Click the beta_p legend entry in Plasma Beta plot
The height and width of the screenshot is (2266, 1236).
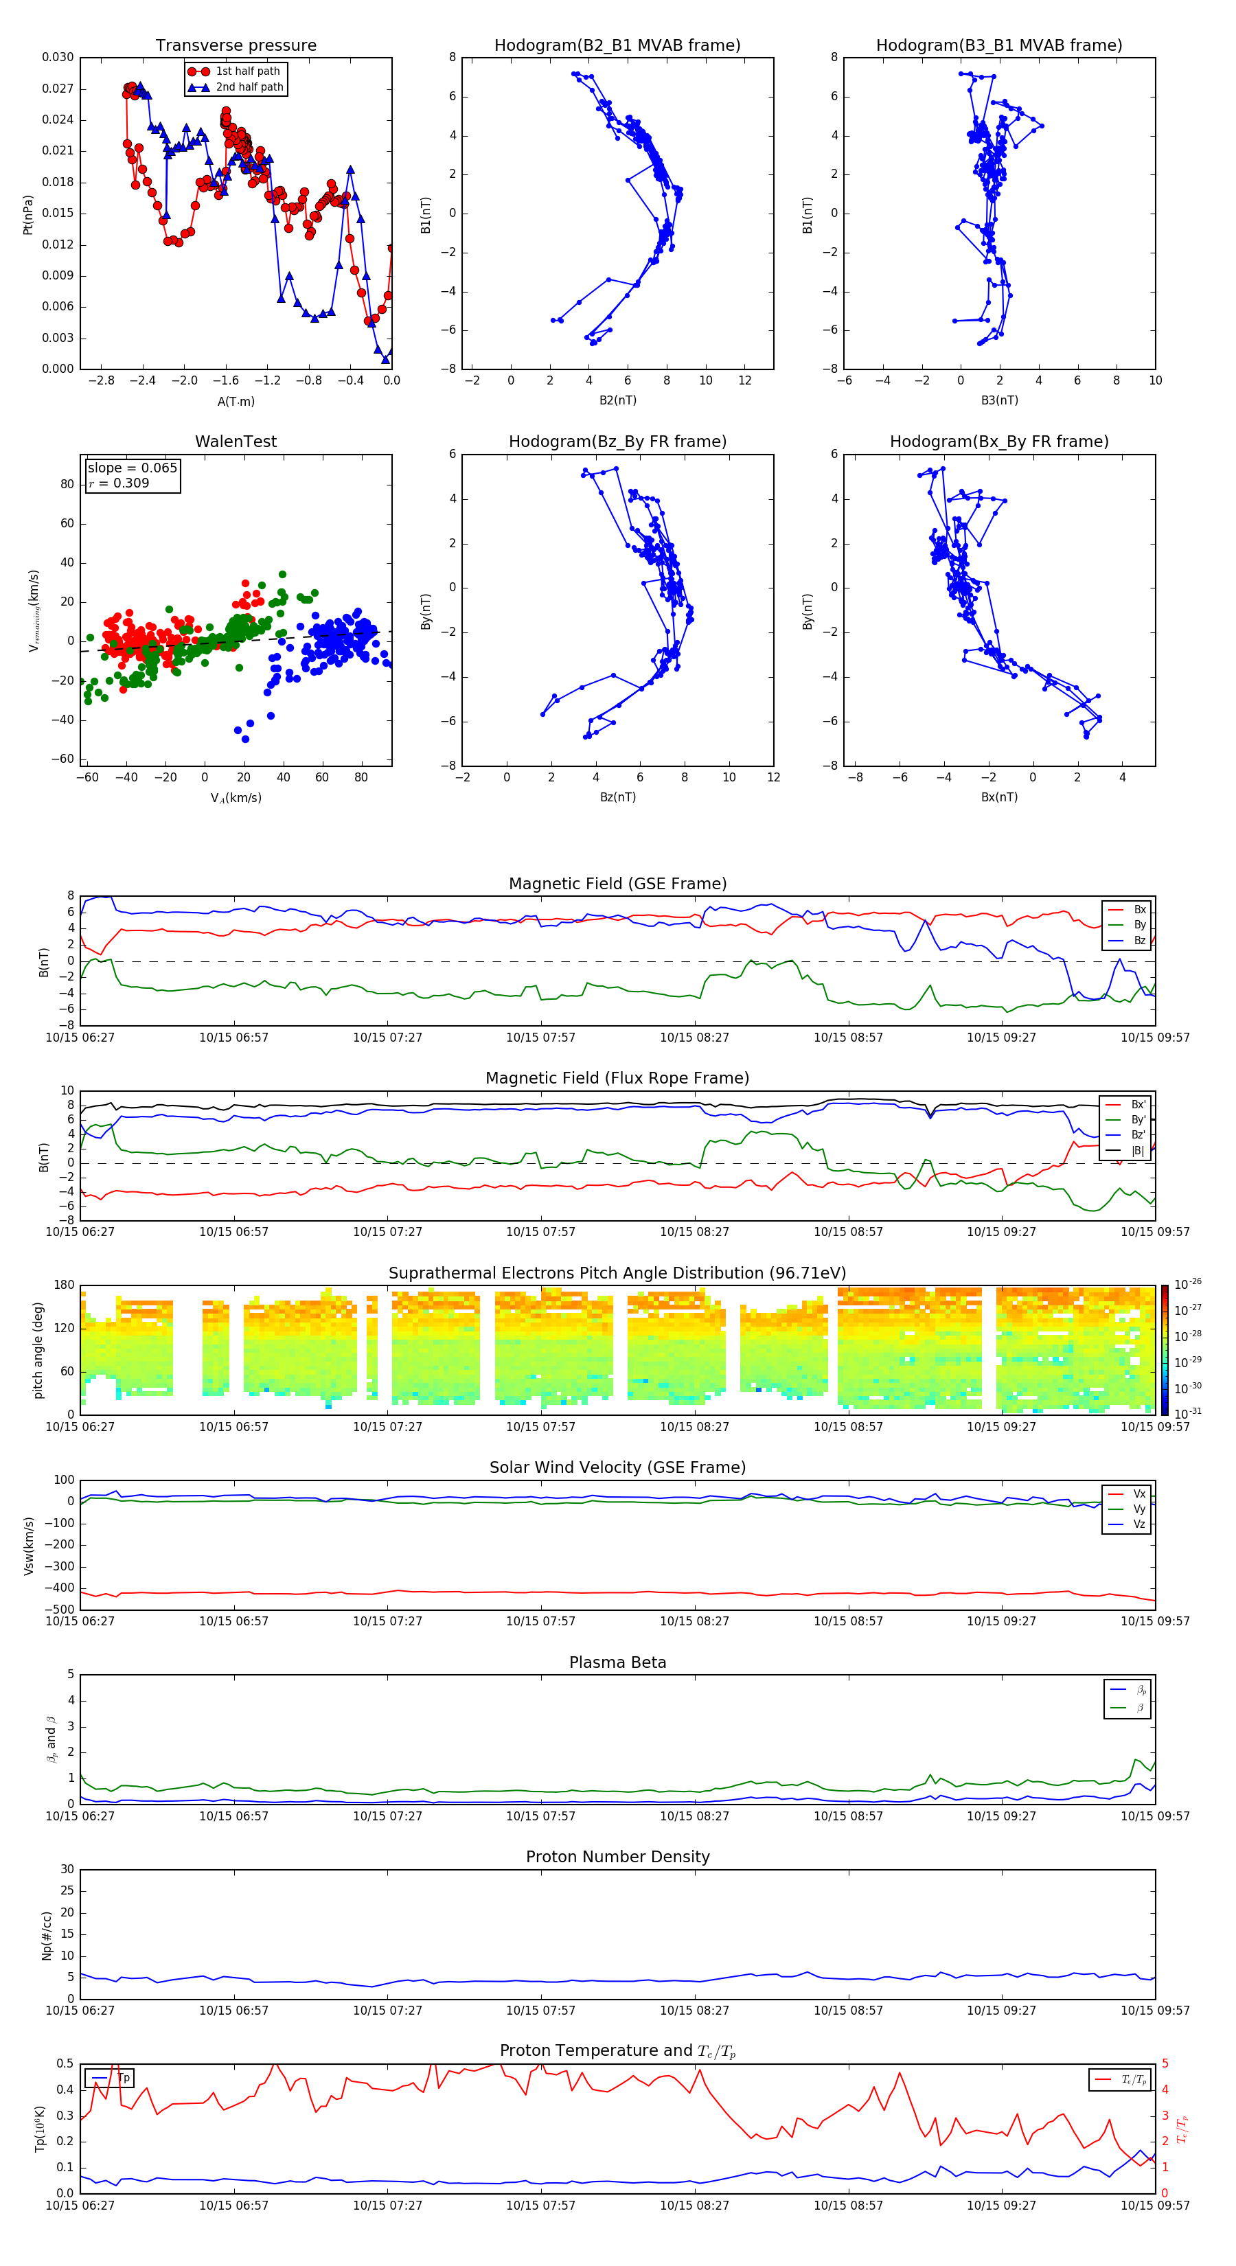(1128, 1690)
